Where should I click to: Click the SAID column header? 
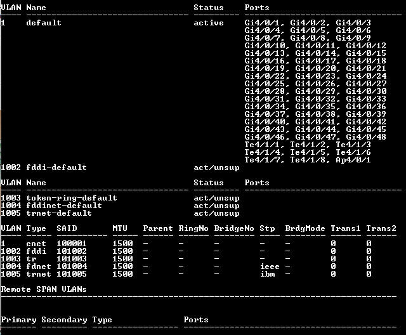coord(67,228)
